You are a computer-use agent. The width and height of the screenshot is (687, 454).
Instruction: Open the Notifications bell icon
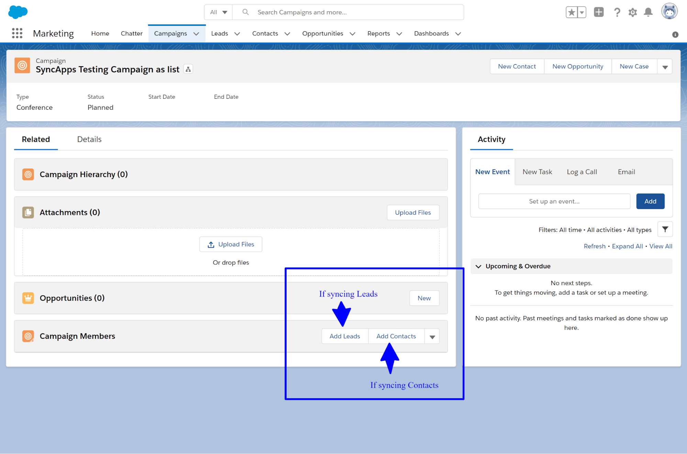click(648, 12)
